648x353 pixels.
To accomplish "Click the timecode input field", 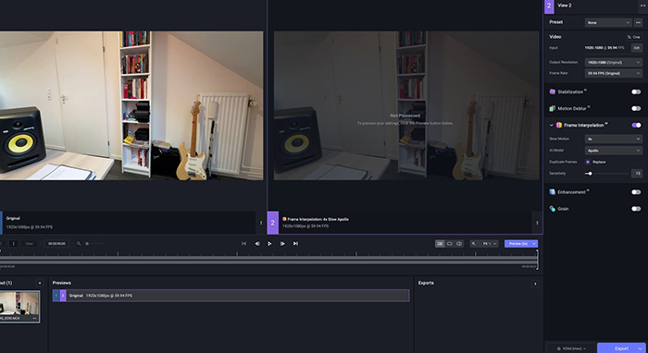I will (x=56, y=244).
